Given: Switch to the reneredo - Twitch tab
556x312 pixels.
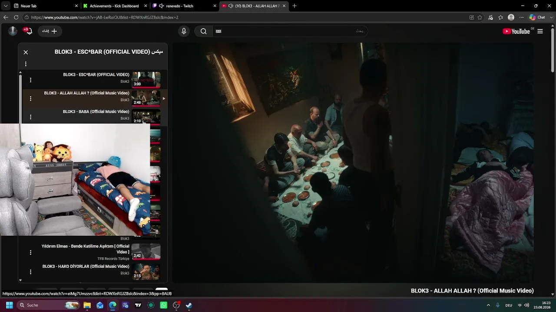Looking at the screenshot, I should click(x=185, y=6).
